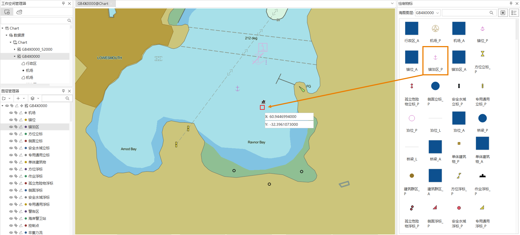Select the 锚泊区_P anchor symbol

pyautogui.click(x=435, y=57)
